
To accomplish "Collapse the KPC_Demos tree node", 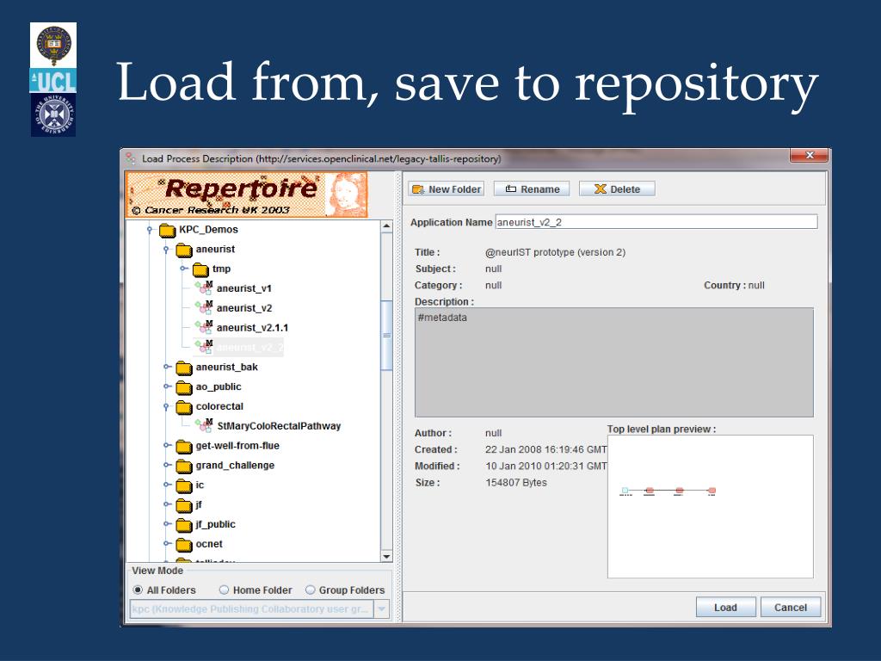I will click(150, 229).
